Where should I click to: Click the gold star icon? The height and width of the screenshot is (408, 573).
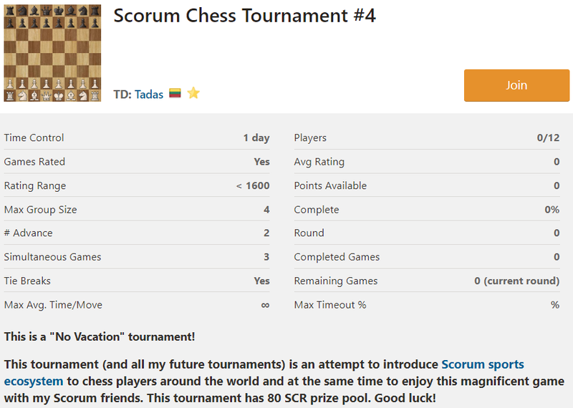(x=193, y=93)
